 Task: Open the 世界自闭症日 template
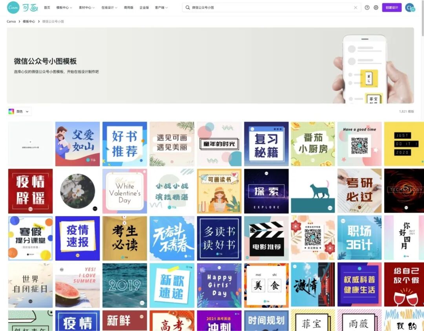coord(30,286)
